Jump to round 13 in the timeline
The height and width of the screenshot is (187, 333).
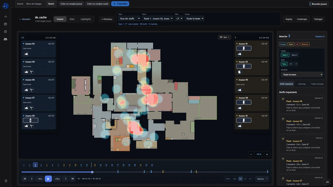(95, 165)
